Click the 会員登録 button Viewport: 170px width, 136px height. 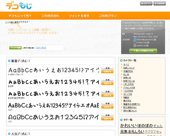pos(159,3)
